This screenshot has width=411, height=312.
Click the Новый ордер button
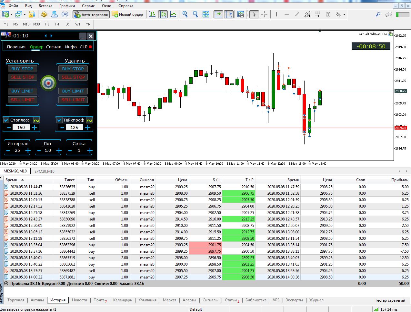(127, 14)
